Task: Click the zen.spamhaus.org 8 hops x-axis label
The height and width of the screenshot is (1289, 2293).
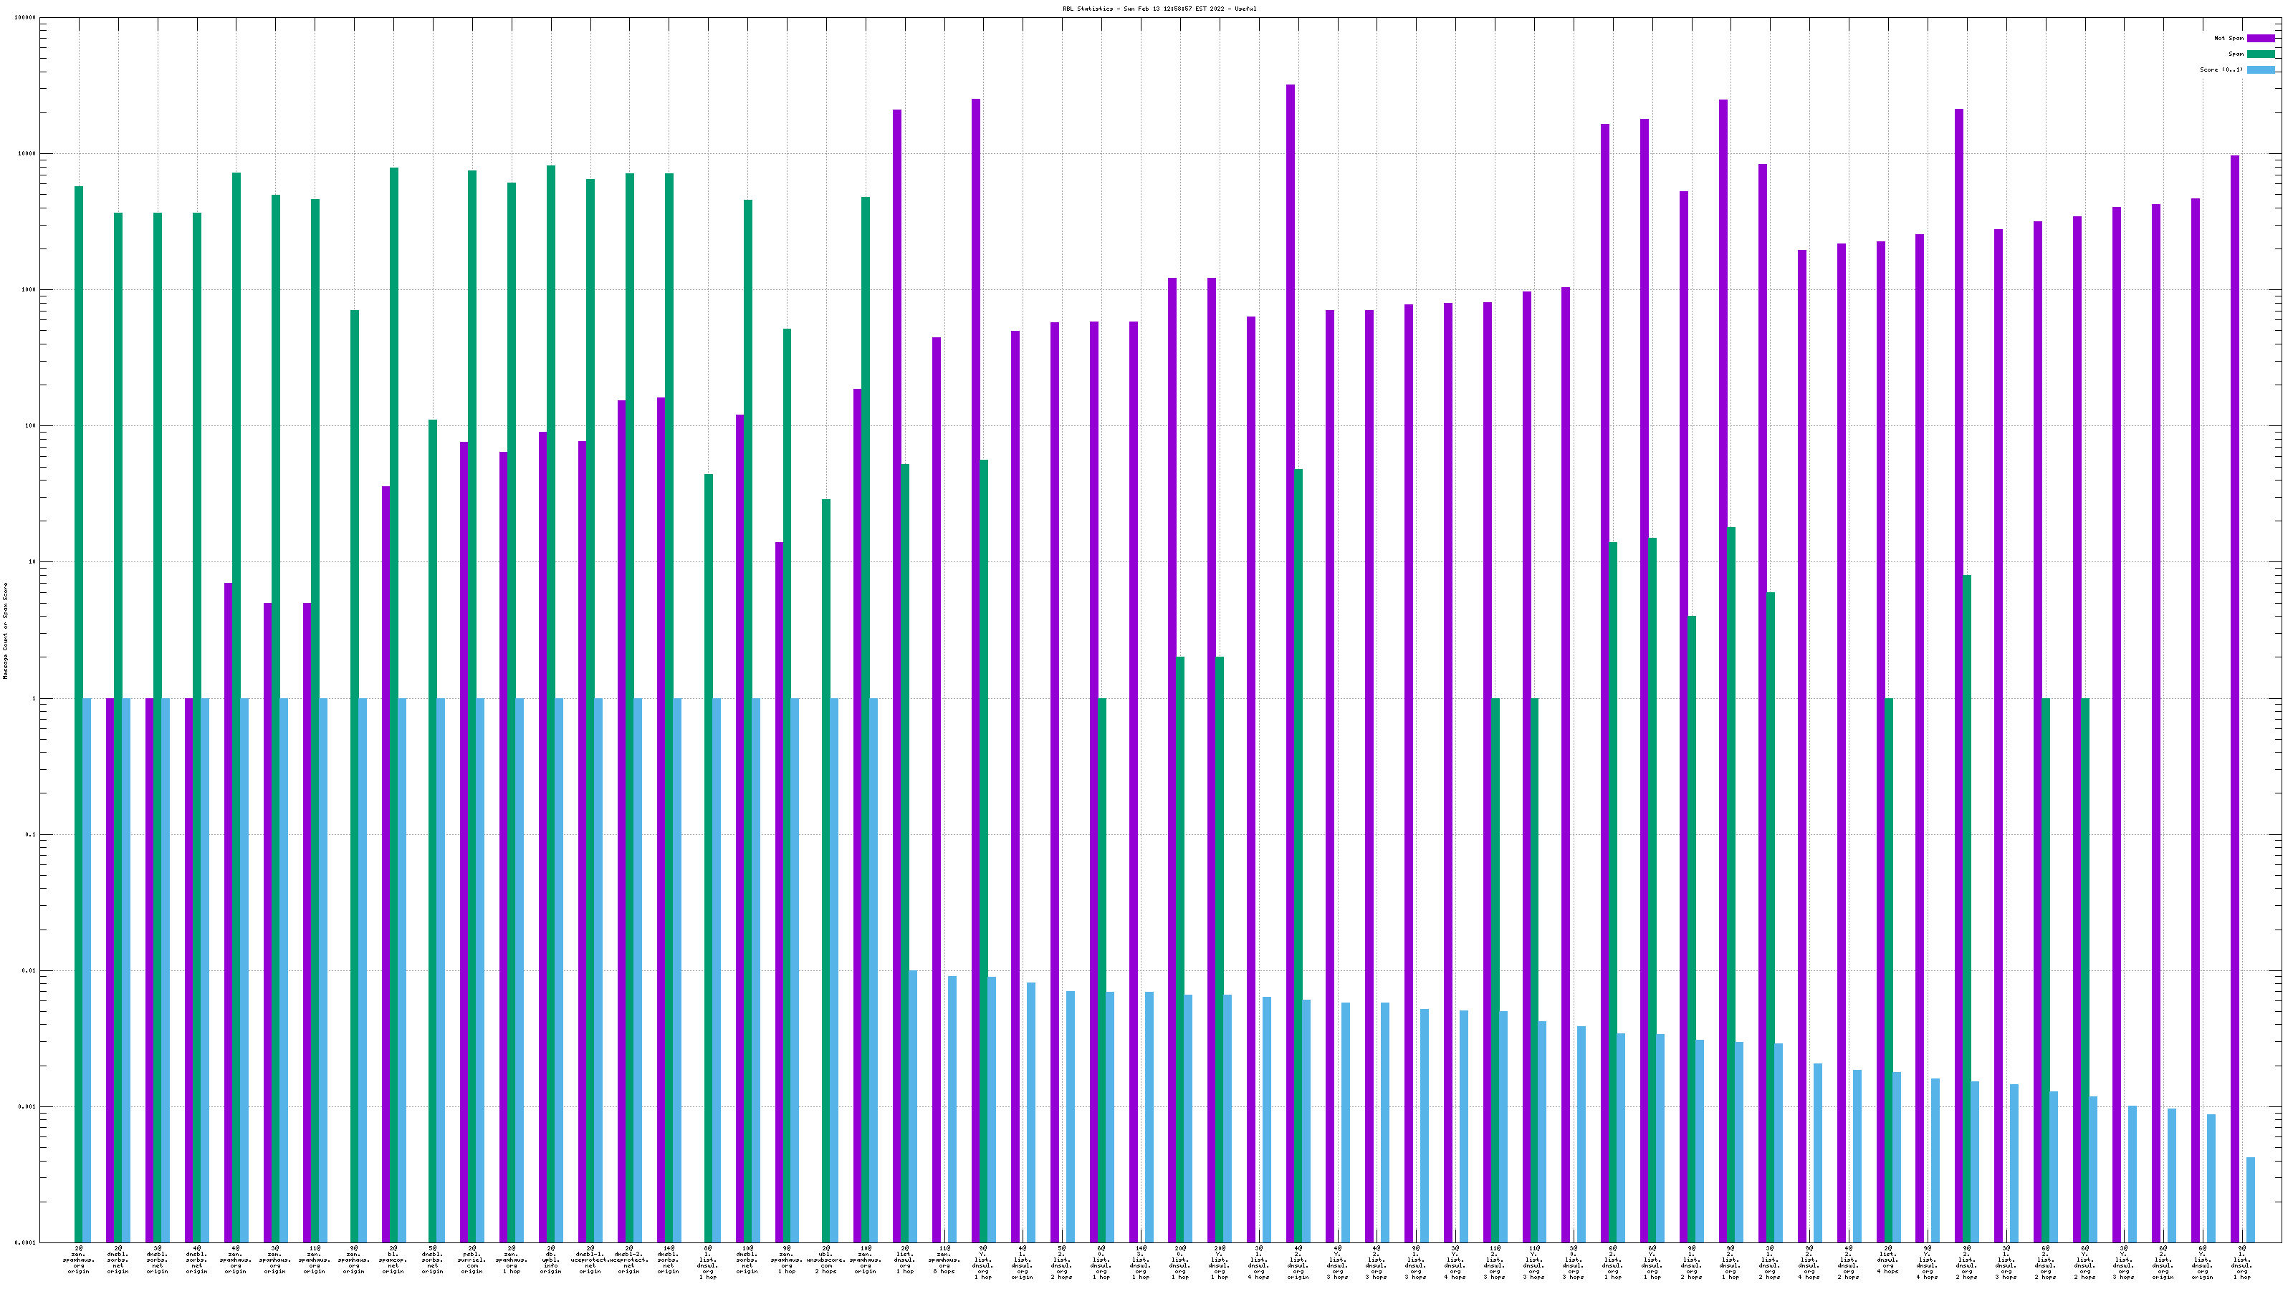Action: [x=944, y=1260]
